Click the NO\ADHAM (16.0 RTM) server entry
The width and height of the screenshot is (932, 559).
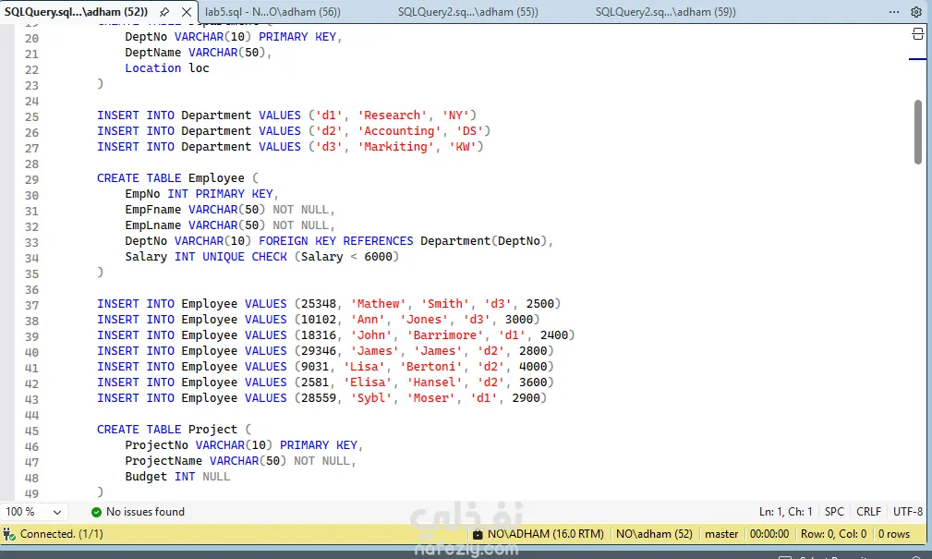pos(545,534)
